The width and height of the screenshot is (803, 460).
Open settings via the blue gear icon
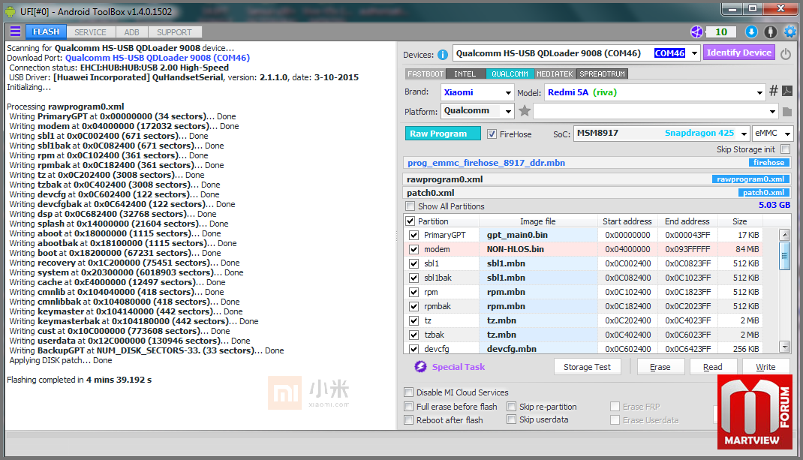[x=789, y=32]
